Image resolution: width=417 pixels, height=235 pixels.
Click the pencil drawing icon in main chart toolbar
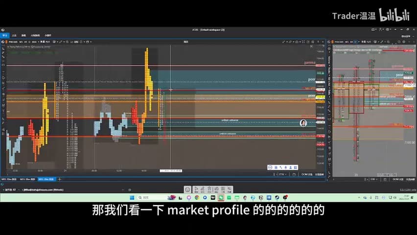pyautogui.click(x=61, y=42)
